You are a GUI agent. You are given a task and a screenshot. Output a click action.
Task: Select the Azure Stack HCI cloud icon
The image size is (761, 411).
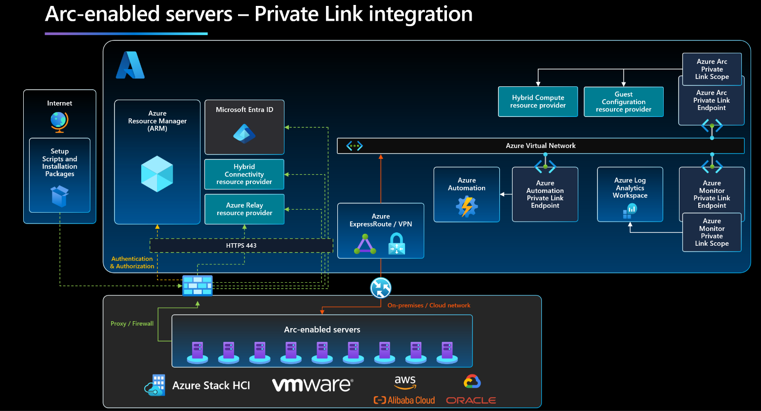(155, 386)
